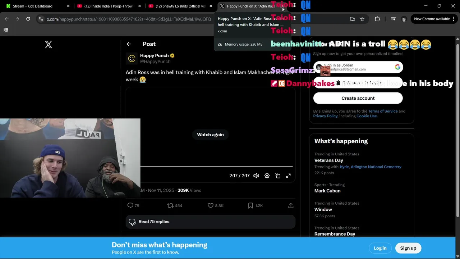Open Veterans Day trending topic
This screenshot has width=460, height=259.
pos(329,160)
